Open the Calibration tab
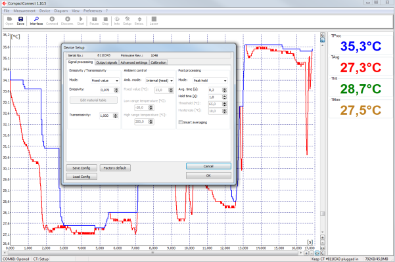This screenshot has height=262, width=395. (x=158, y=62)
